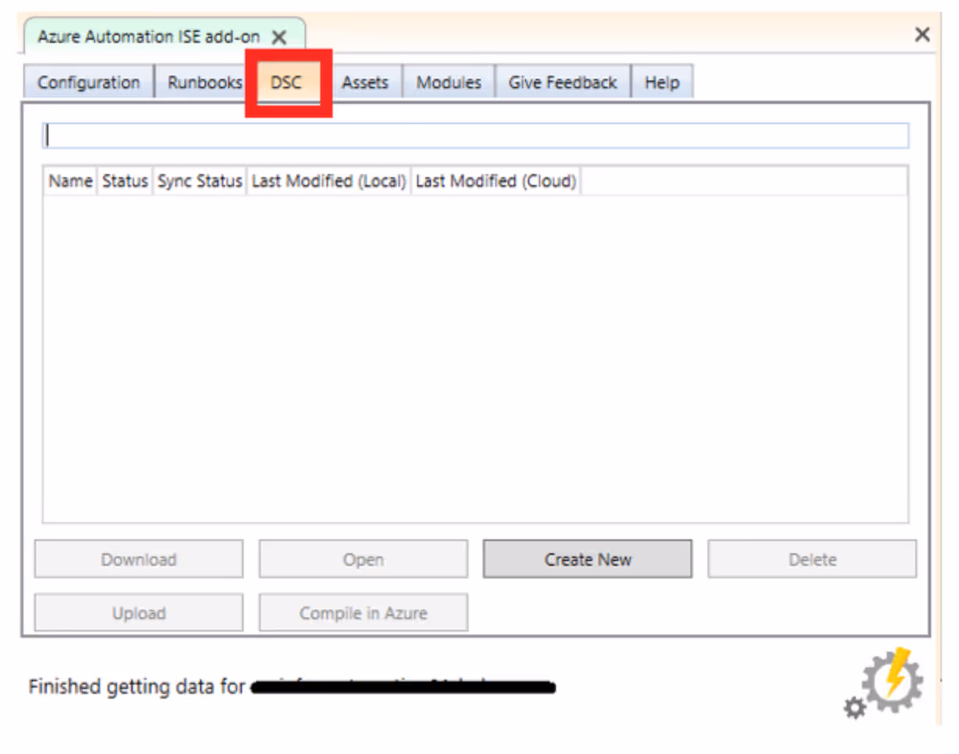The height and width of the screenshot is (754, 959).
Task: Sort by the Status column header
Action: pyautogui.click(x=125, y=181)
